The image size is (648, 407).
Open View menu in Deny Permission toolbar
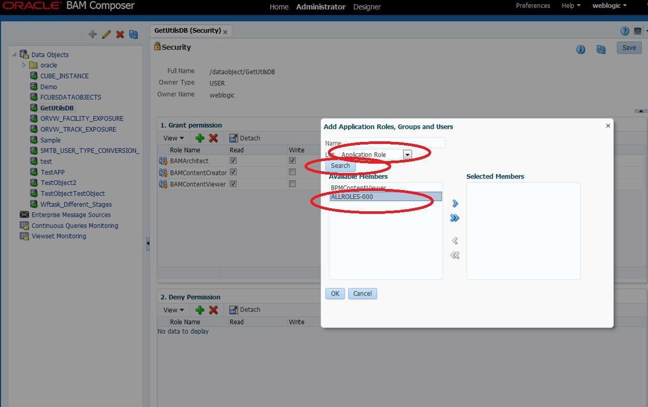point(173,310)
